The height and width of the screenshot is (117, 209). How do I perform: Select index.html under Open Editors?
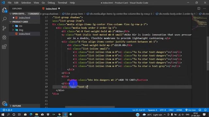pyautogui.click(x=24, y=18)
